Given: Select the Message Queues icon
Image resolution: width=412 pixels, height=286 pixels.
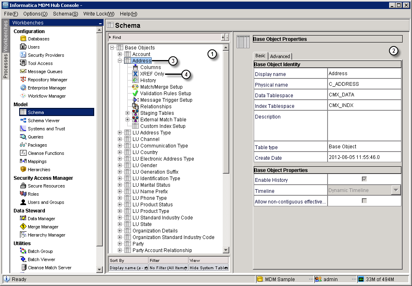Looking at the screenshot, I should (23, 71).
